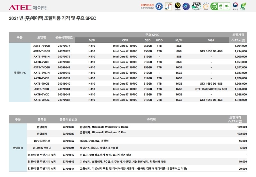This screenshot has width=256, height=177.
Task: Click the '선택품목' category cell
Action: [x=18, y=148]
